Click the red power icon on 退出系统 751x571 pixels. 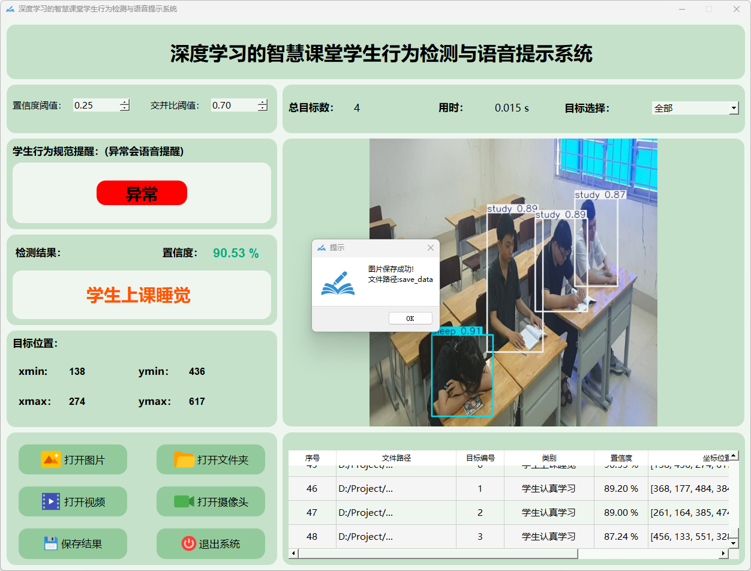point(188,543)
